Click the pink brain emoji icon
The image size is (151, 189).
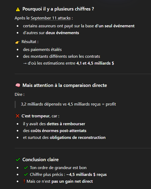coord(18,85)
